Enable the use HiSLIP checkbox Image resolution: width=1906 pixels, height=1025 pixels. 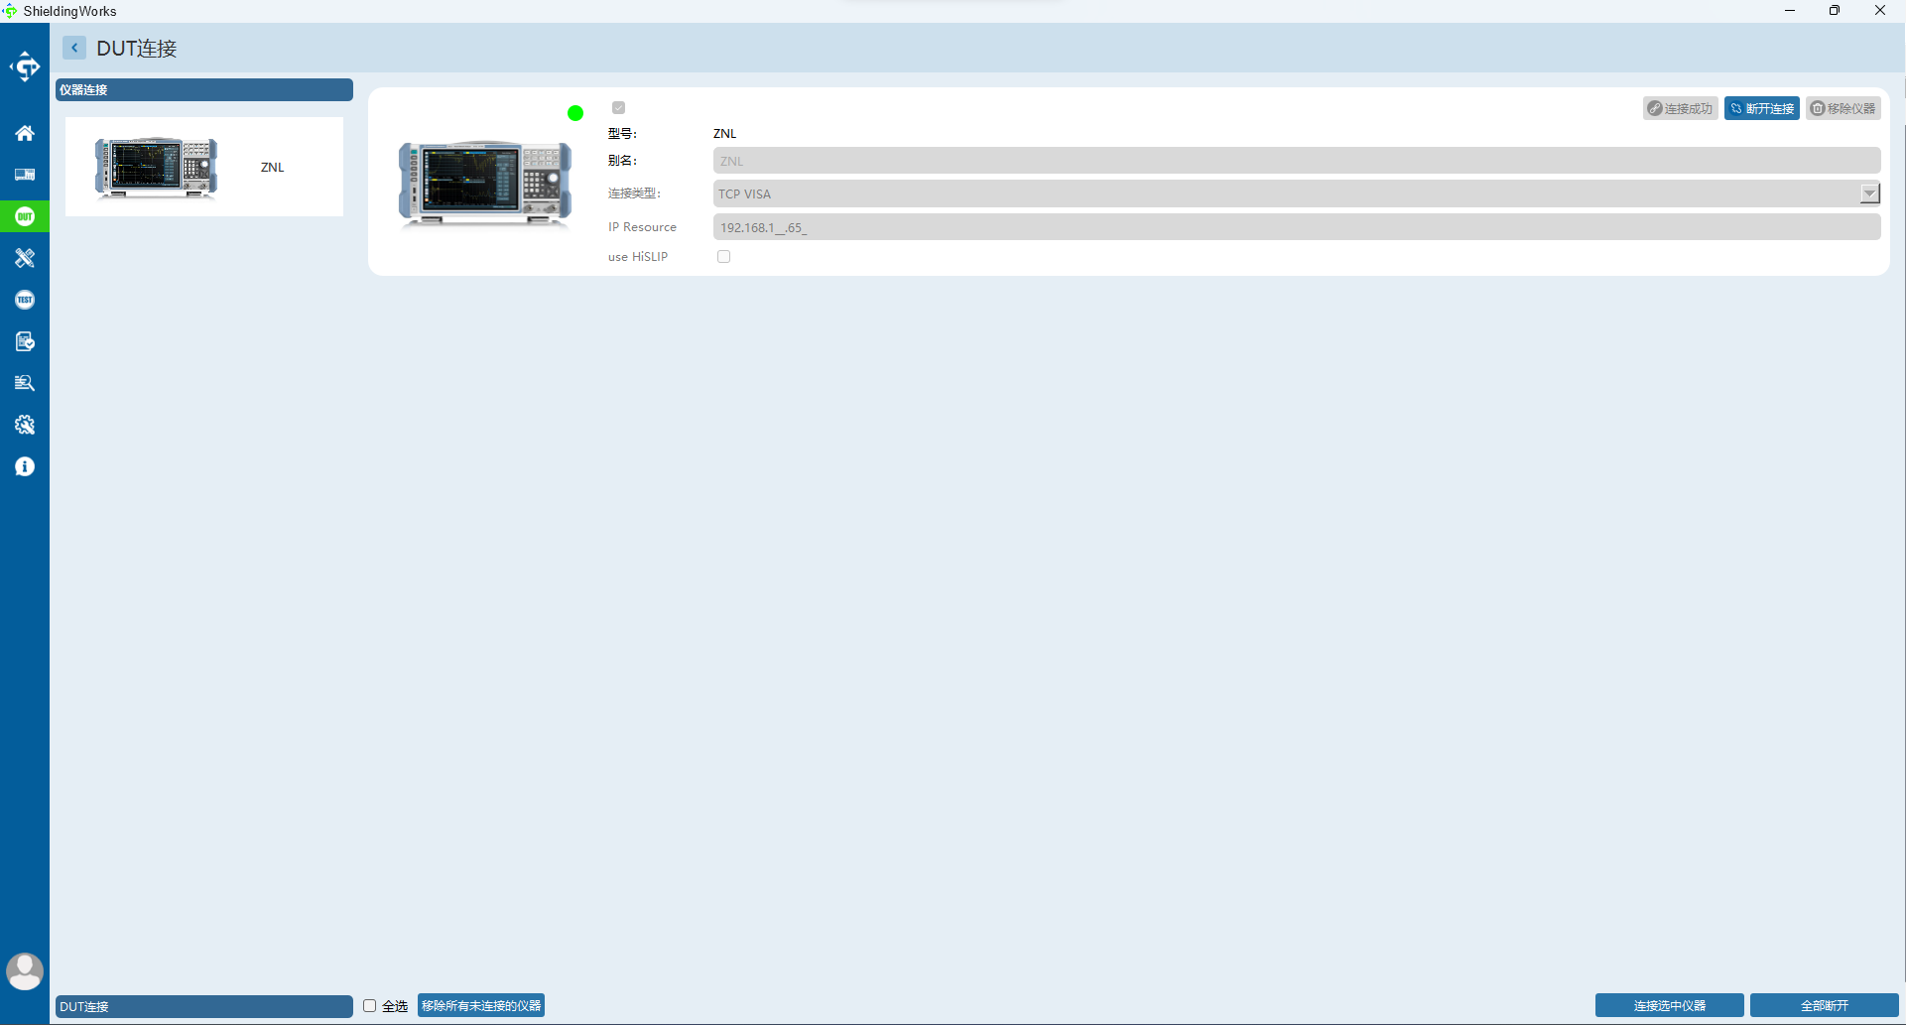(x=723, y=256)
